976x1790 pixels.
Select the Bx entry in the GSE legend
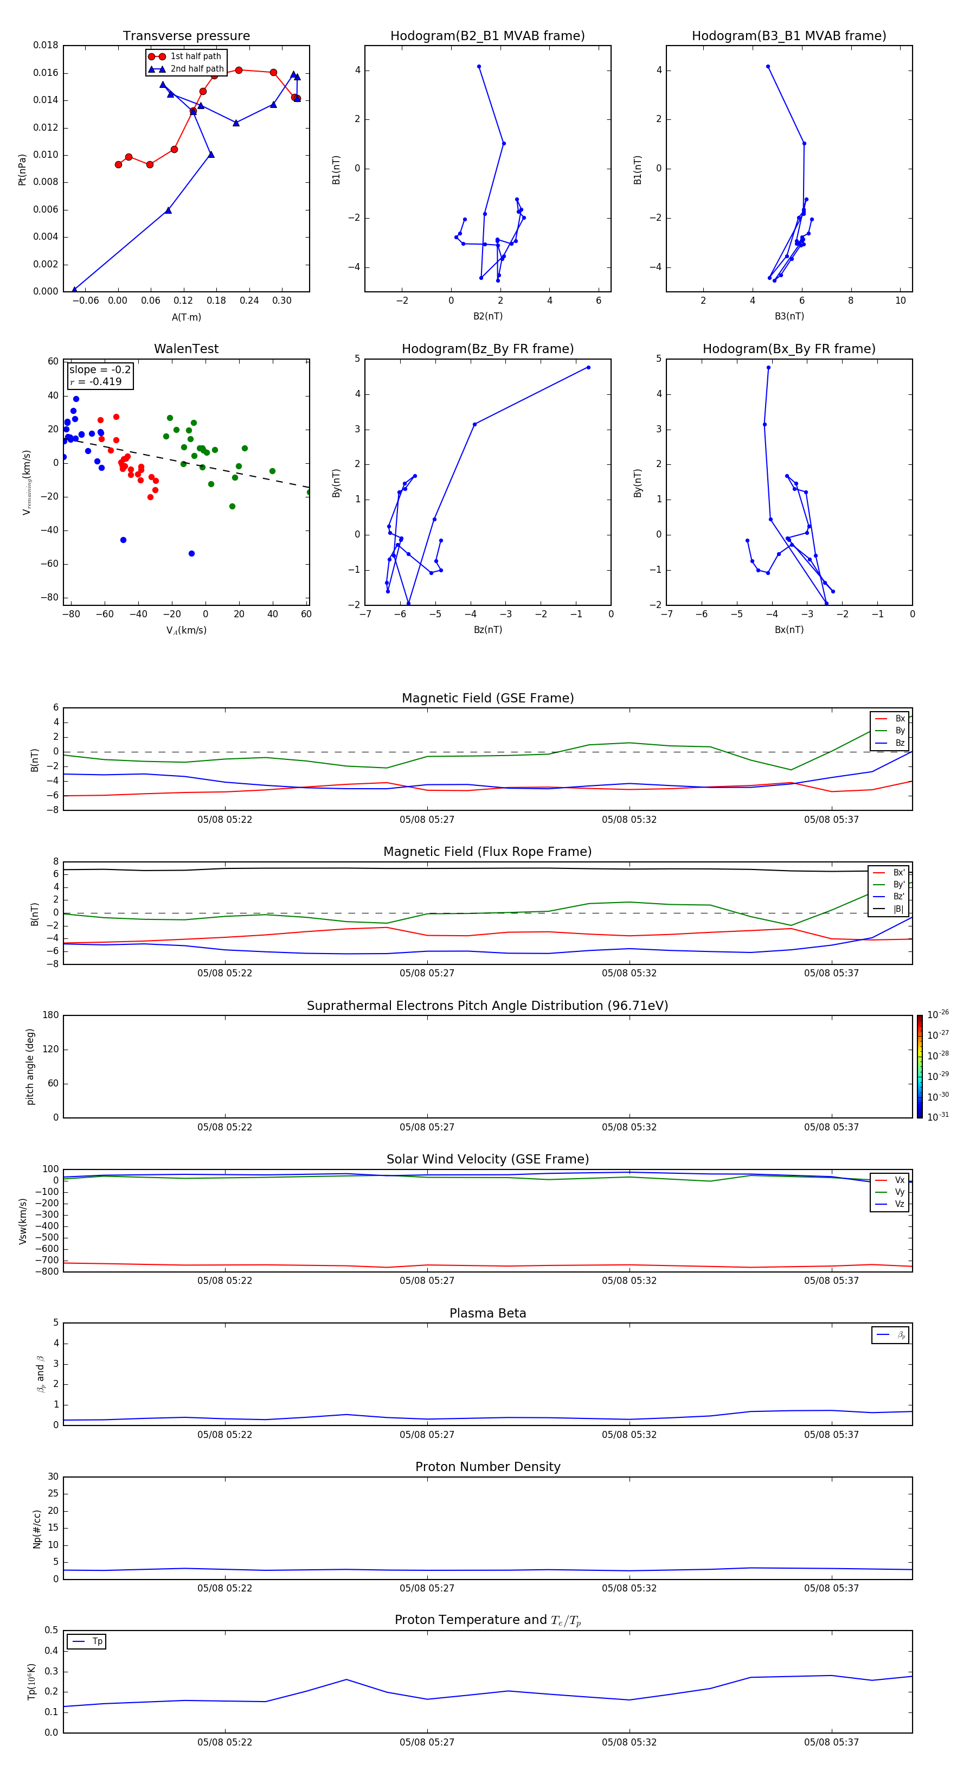pos(890,719)
